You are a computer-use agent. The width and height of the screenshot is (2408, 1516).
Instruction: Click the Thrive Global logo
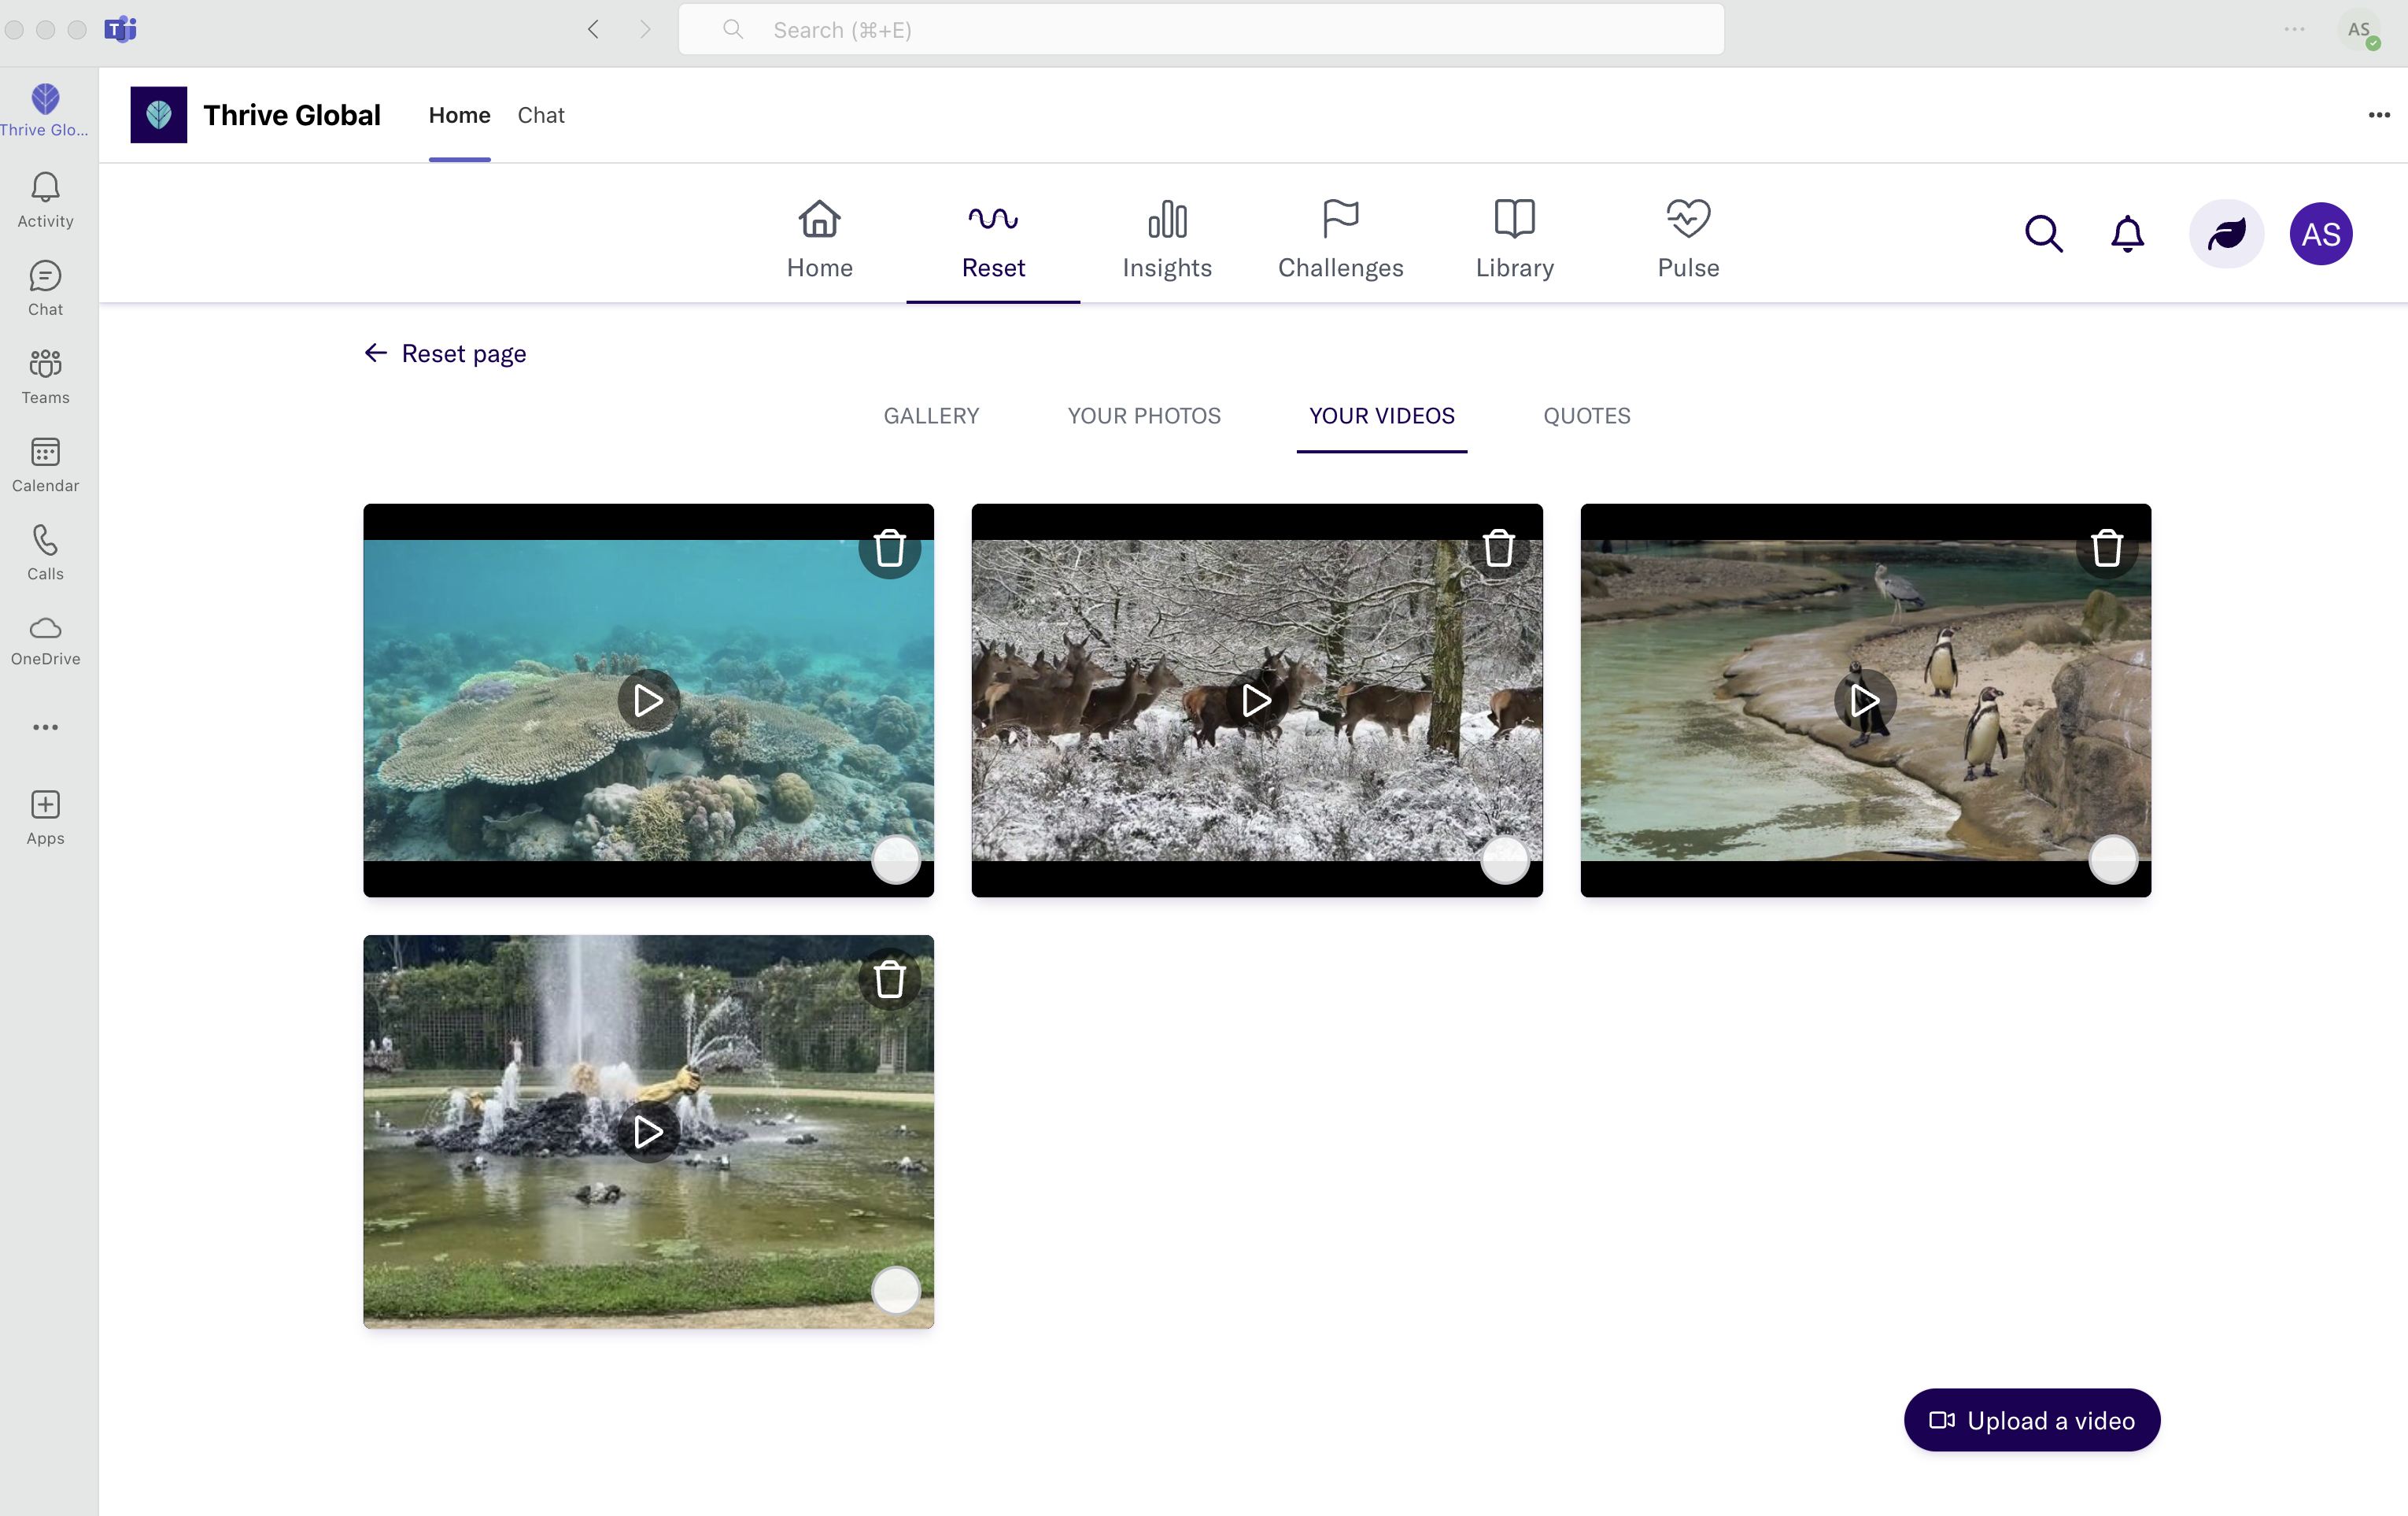pos(158,115)
